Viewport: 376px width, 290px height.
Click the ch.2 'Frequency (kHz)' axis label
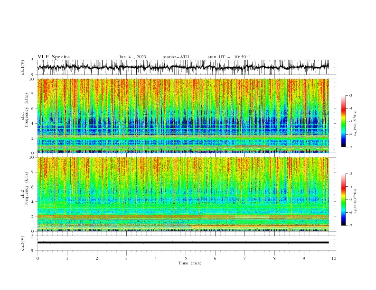pos(26,189)
